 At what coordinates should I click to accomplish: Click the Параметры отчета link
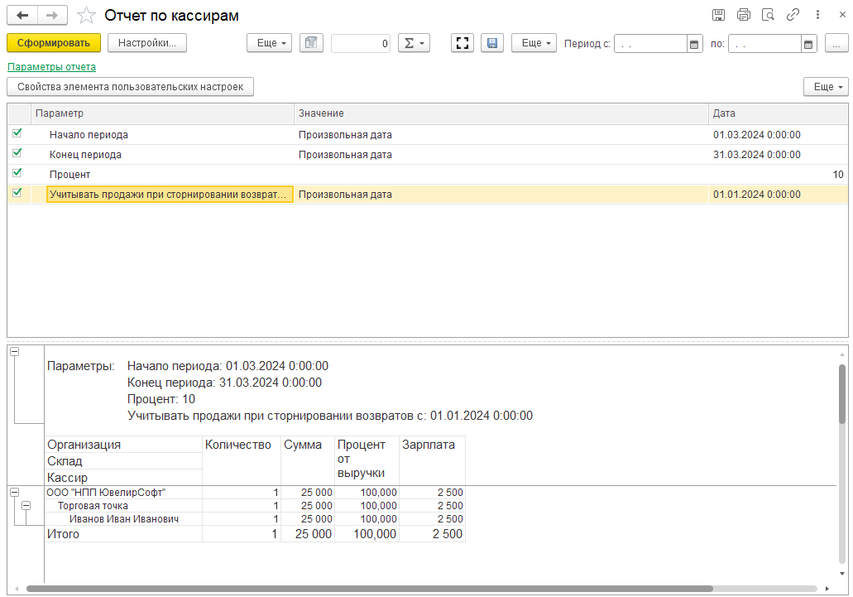[x=51, y=67]
